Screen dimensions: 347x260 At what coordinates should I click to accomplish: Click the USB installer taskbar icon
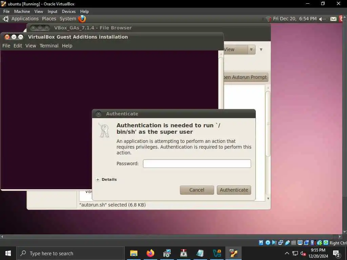click(x=183, y=253)
